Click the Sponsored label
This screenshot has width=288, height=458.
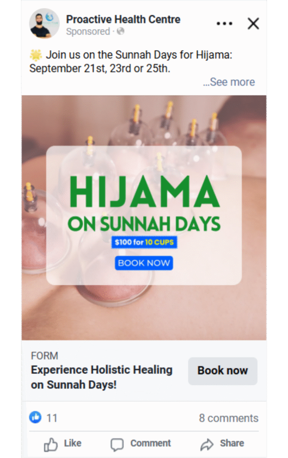click(x=88, y=31)
